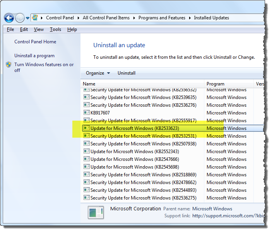Image resolution: width=272 pixels, height=232 pixels.
Task: Select Security Update KB2507938 row text
Action: point(144,144)
